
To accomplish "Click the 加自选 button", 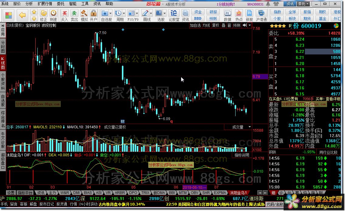I will click(x=195, y=25).
